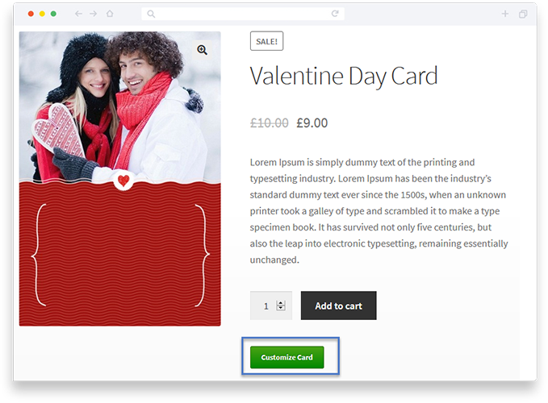Go forward with the browser forward arrow

click(94, 14)
